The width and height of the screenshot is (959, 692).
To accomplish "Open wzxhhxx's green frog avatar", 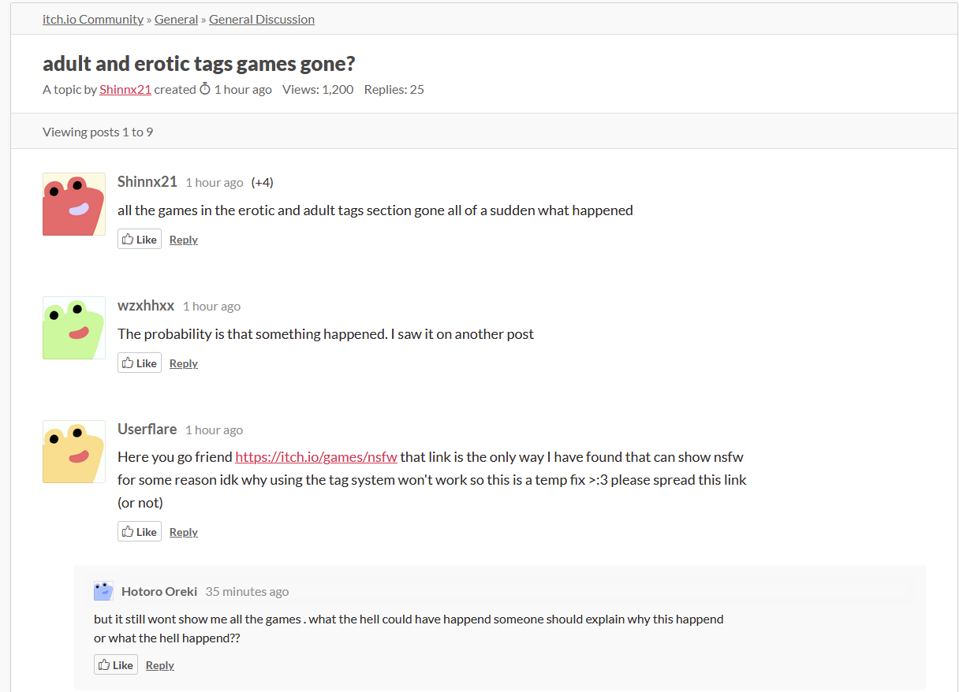I will click(74, 328).
